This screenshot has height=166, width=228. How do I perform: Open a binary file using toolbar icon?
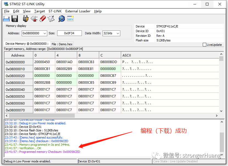(6, 18)
